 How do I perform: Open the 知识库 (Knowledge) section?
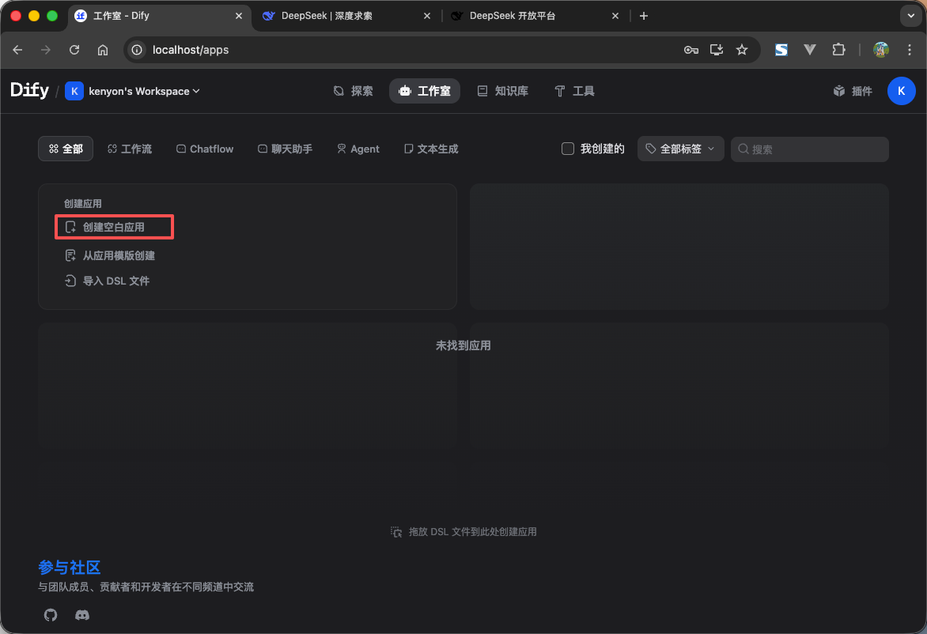click(503, 90)
